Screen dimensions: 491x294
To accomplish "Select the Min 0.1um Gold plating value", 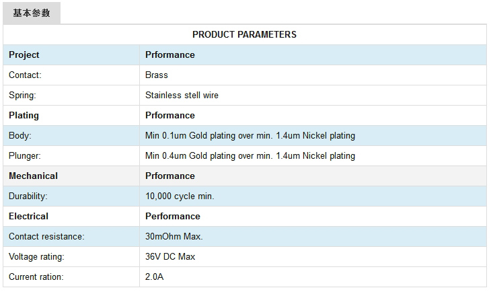I will 250,135.
